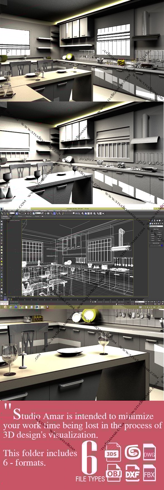
Task: Open the Utilities hammer tab
Action: (162, 221)
